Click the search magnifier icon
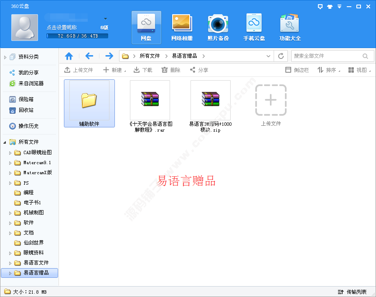 coord(365,56)
